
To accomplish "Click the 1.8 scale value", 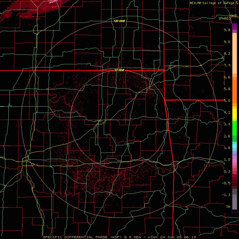I will [227, 148].
